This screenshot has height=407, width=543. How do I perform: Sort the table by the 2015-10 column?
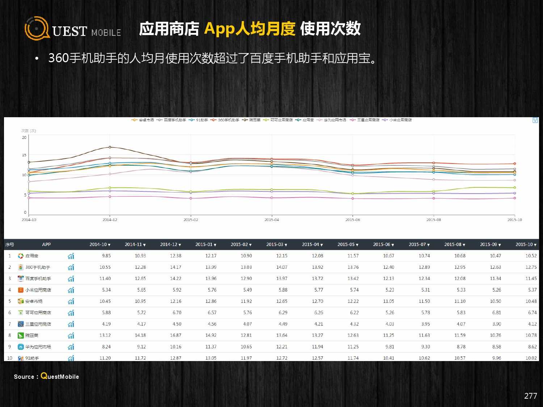point(526,245)
